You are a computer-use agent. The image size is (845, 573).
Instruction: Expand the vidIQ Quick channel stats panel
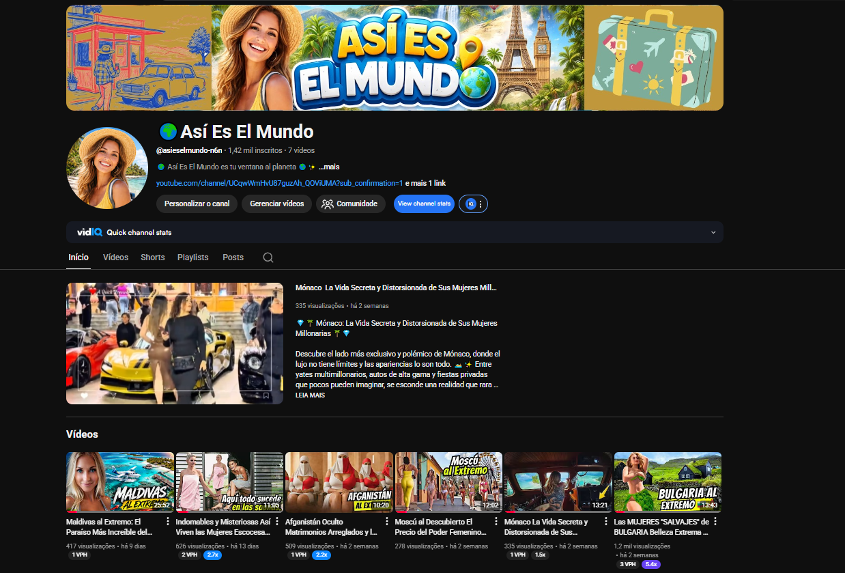tap(713, 232)
